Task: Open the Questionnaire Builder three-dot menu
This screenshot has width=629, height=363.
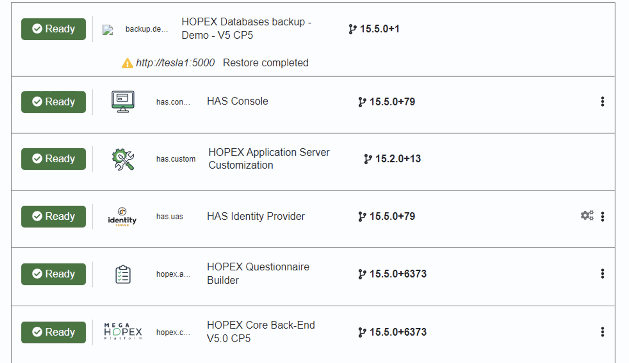Action: click(602, 274)
